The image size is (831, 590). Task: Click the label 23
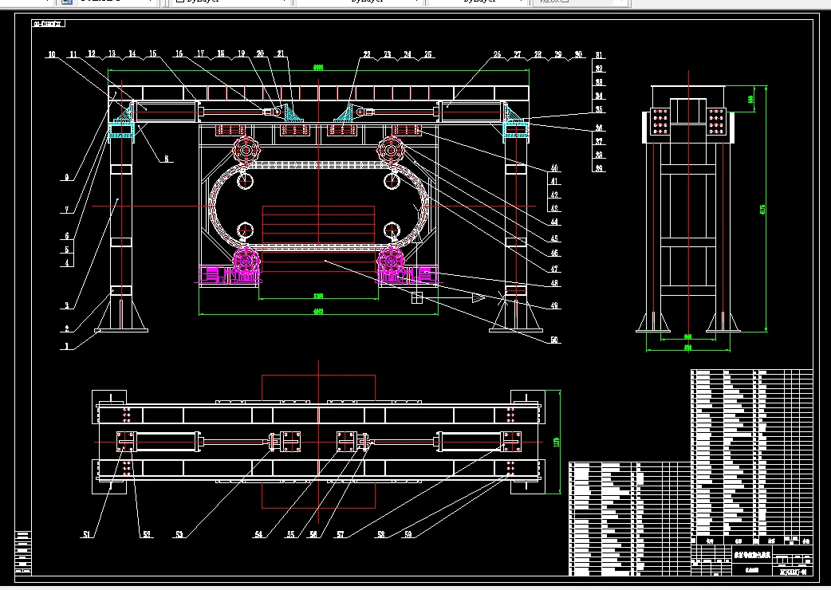point(388,54)
